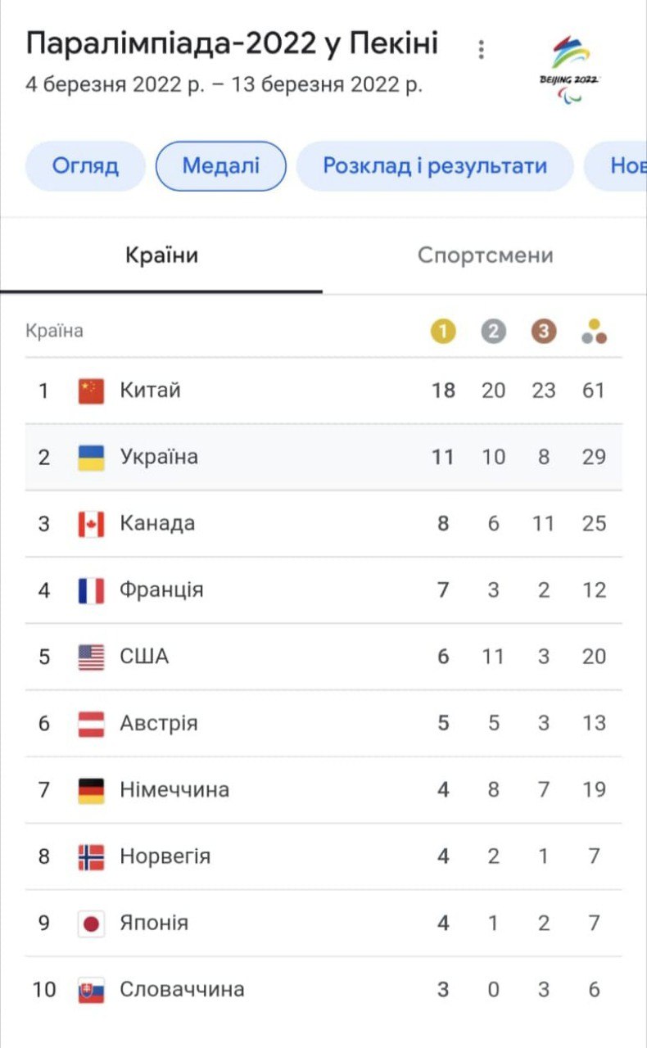
Task: Select the Огляд chip
Action: (85, 166)
